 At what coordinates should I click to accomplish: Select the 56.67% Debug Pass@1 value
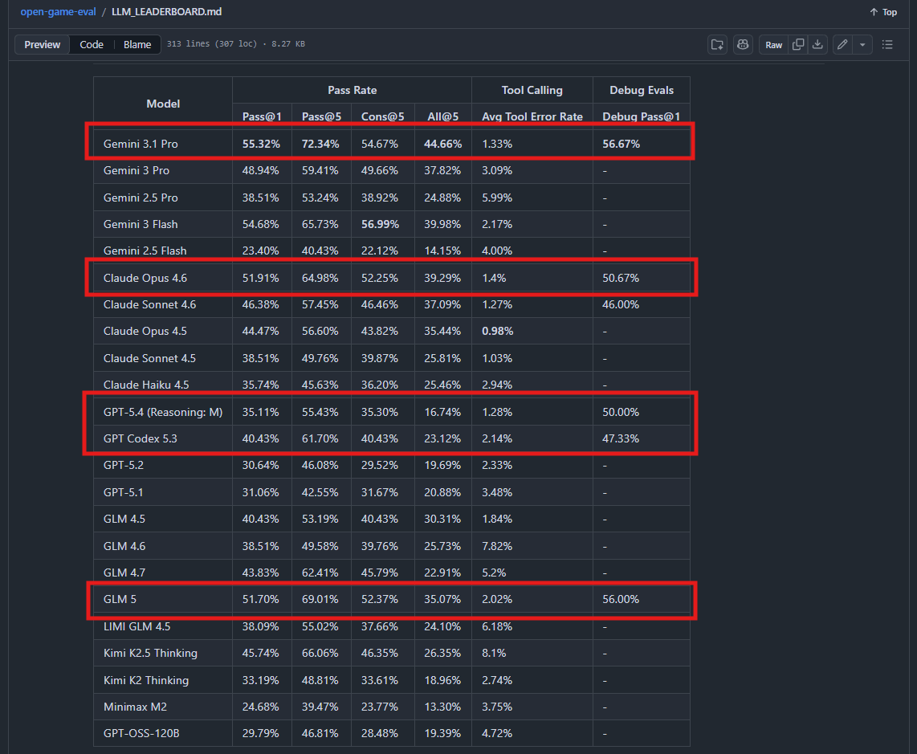621,144
